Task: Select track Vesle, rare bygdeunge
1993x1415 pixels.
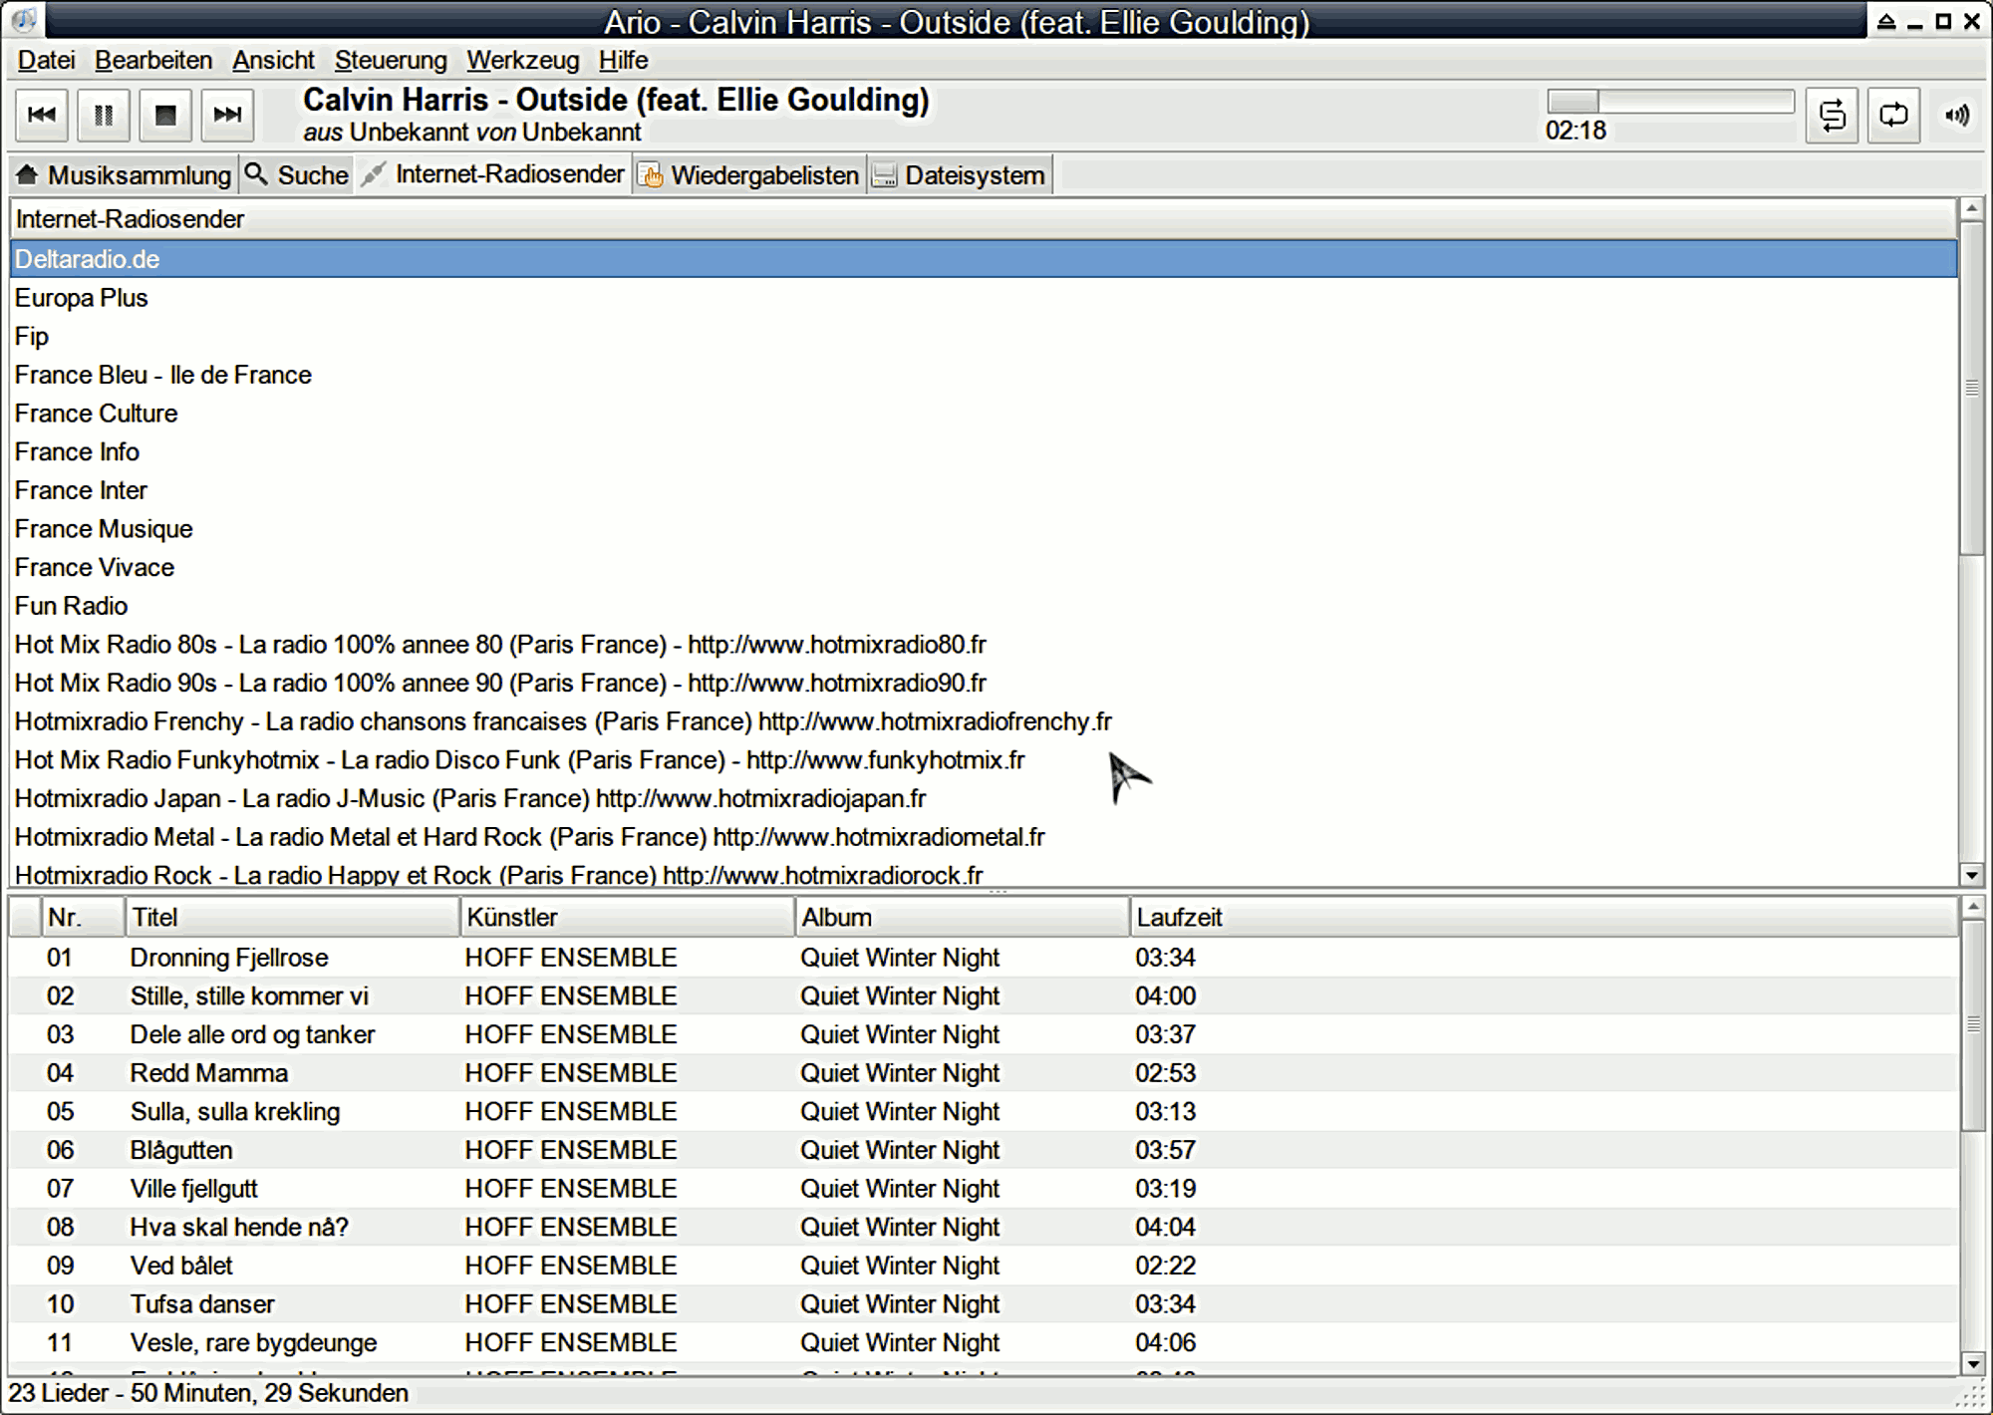Action: [983, 1343]
